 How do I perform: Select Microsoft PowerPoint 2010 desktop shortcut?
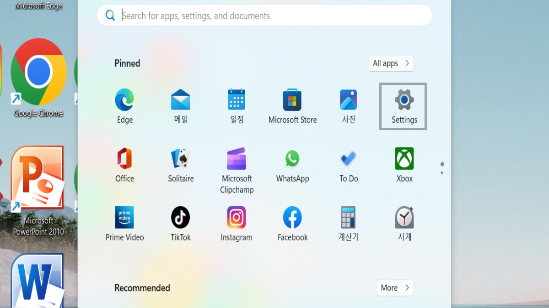coord(38,191)
